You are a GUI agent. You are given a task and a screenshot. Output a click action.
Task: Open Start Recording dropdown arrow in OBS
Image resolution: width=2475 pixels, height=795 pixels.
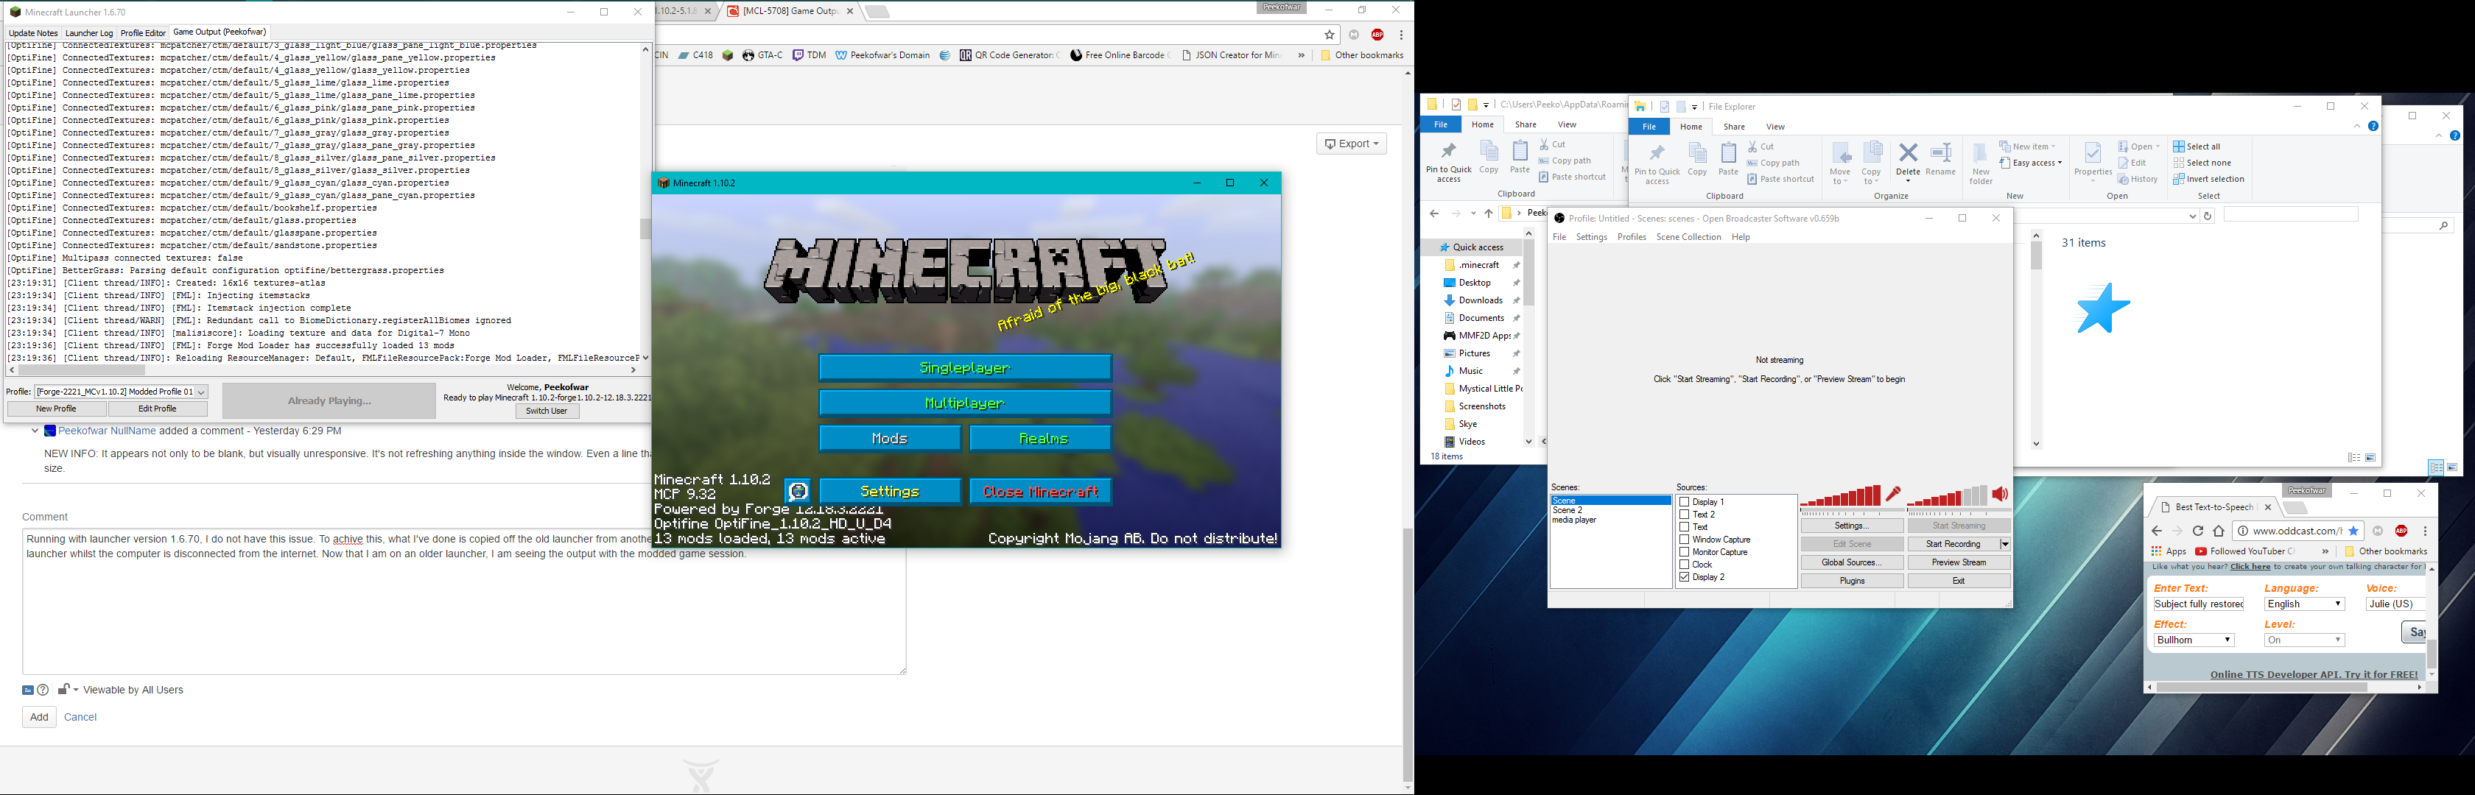tap(2004, 545)
